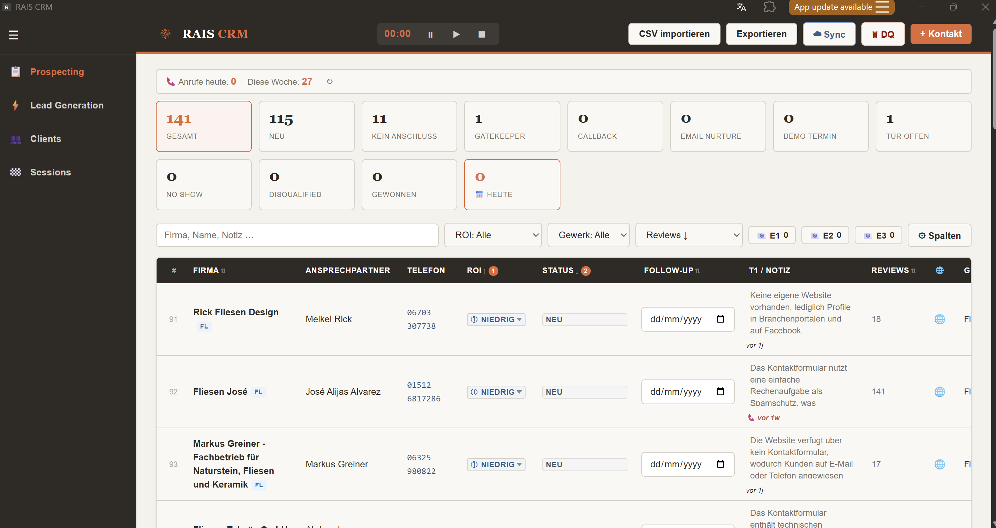Open the extensions puzzle icon
The height and width of the screenshot is (528, 996).
(769, 7)
